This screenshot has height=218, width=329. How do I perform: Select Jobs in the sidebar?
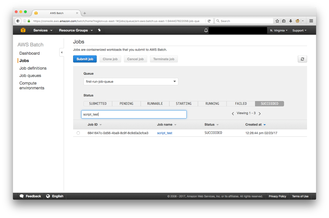click(24, 61)
